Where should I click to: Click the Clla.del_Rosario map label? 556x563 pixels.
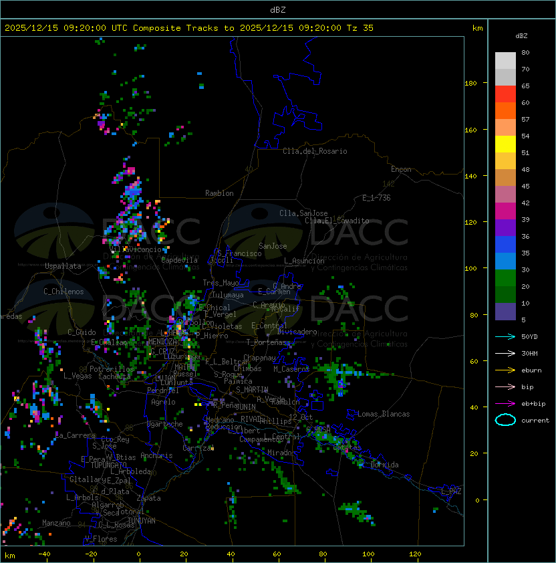[x=315, y=151]
